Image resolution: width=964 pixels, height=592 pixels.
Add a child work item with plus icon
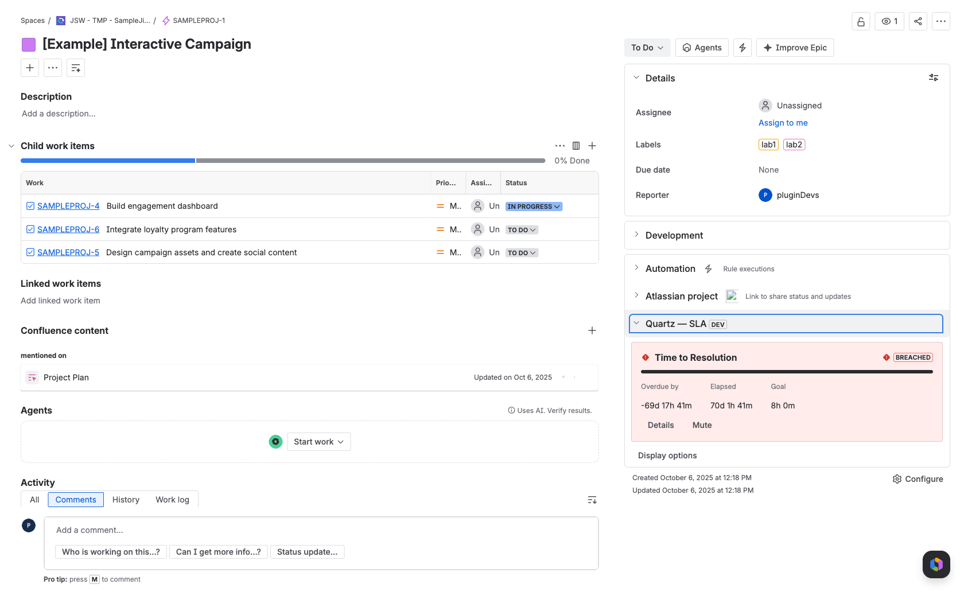tap(592, 146)
